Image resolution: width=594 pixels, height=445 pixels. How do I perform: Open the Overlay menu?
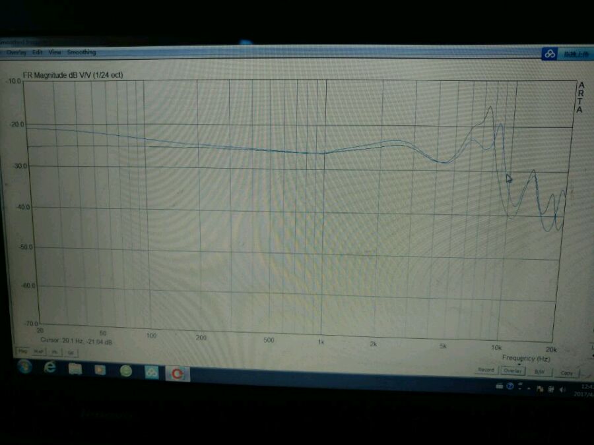point(16,52)
